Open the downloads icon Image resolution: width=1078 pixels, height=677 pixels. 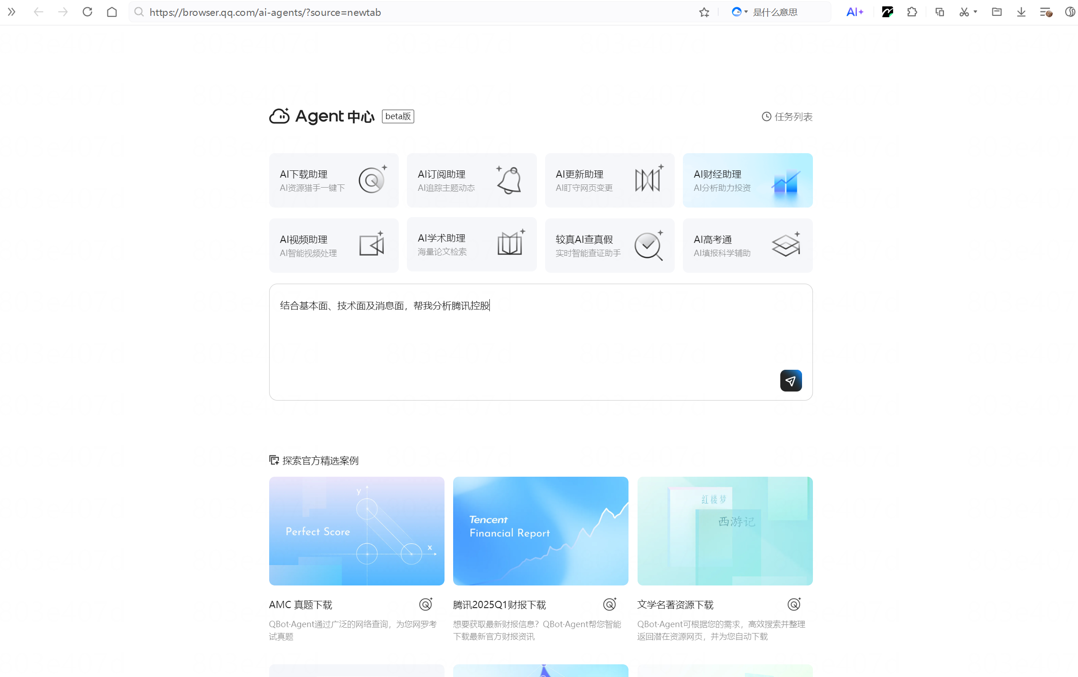(x=1021, y=12)
